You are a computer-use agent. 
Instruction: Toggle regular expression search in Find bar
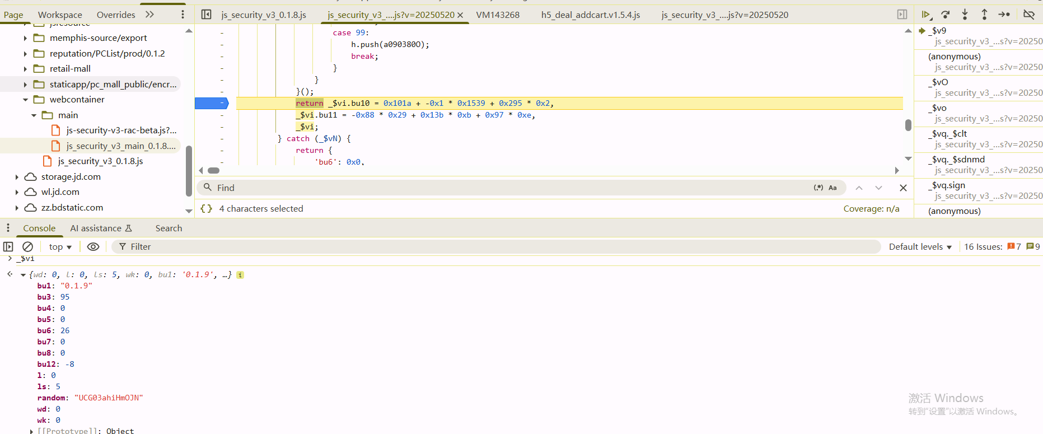click(x=818, y=188)
